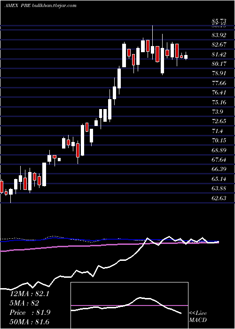Click the 85.73 price axis label
The width and height of the screenshot is (235, 329).
(219, 21)
